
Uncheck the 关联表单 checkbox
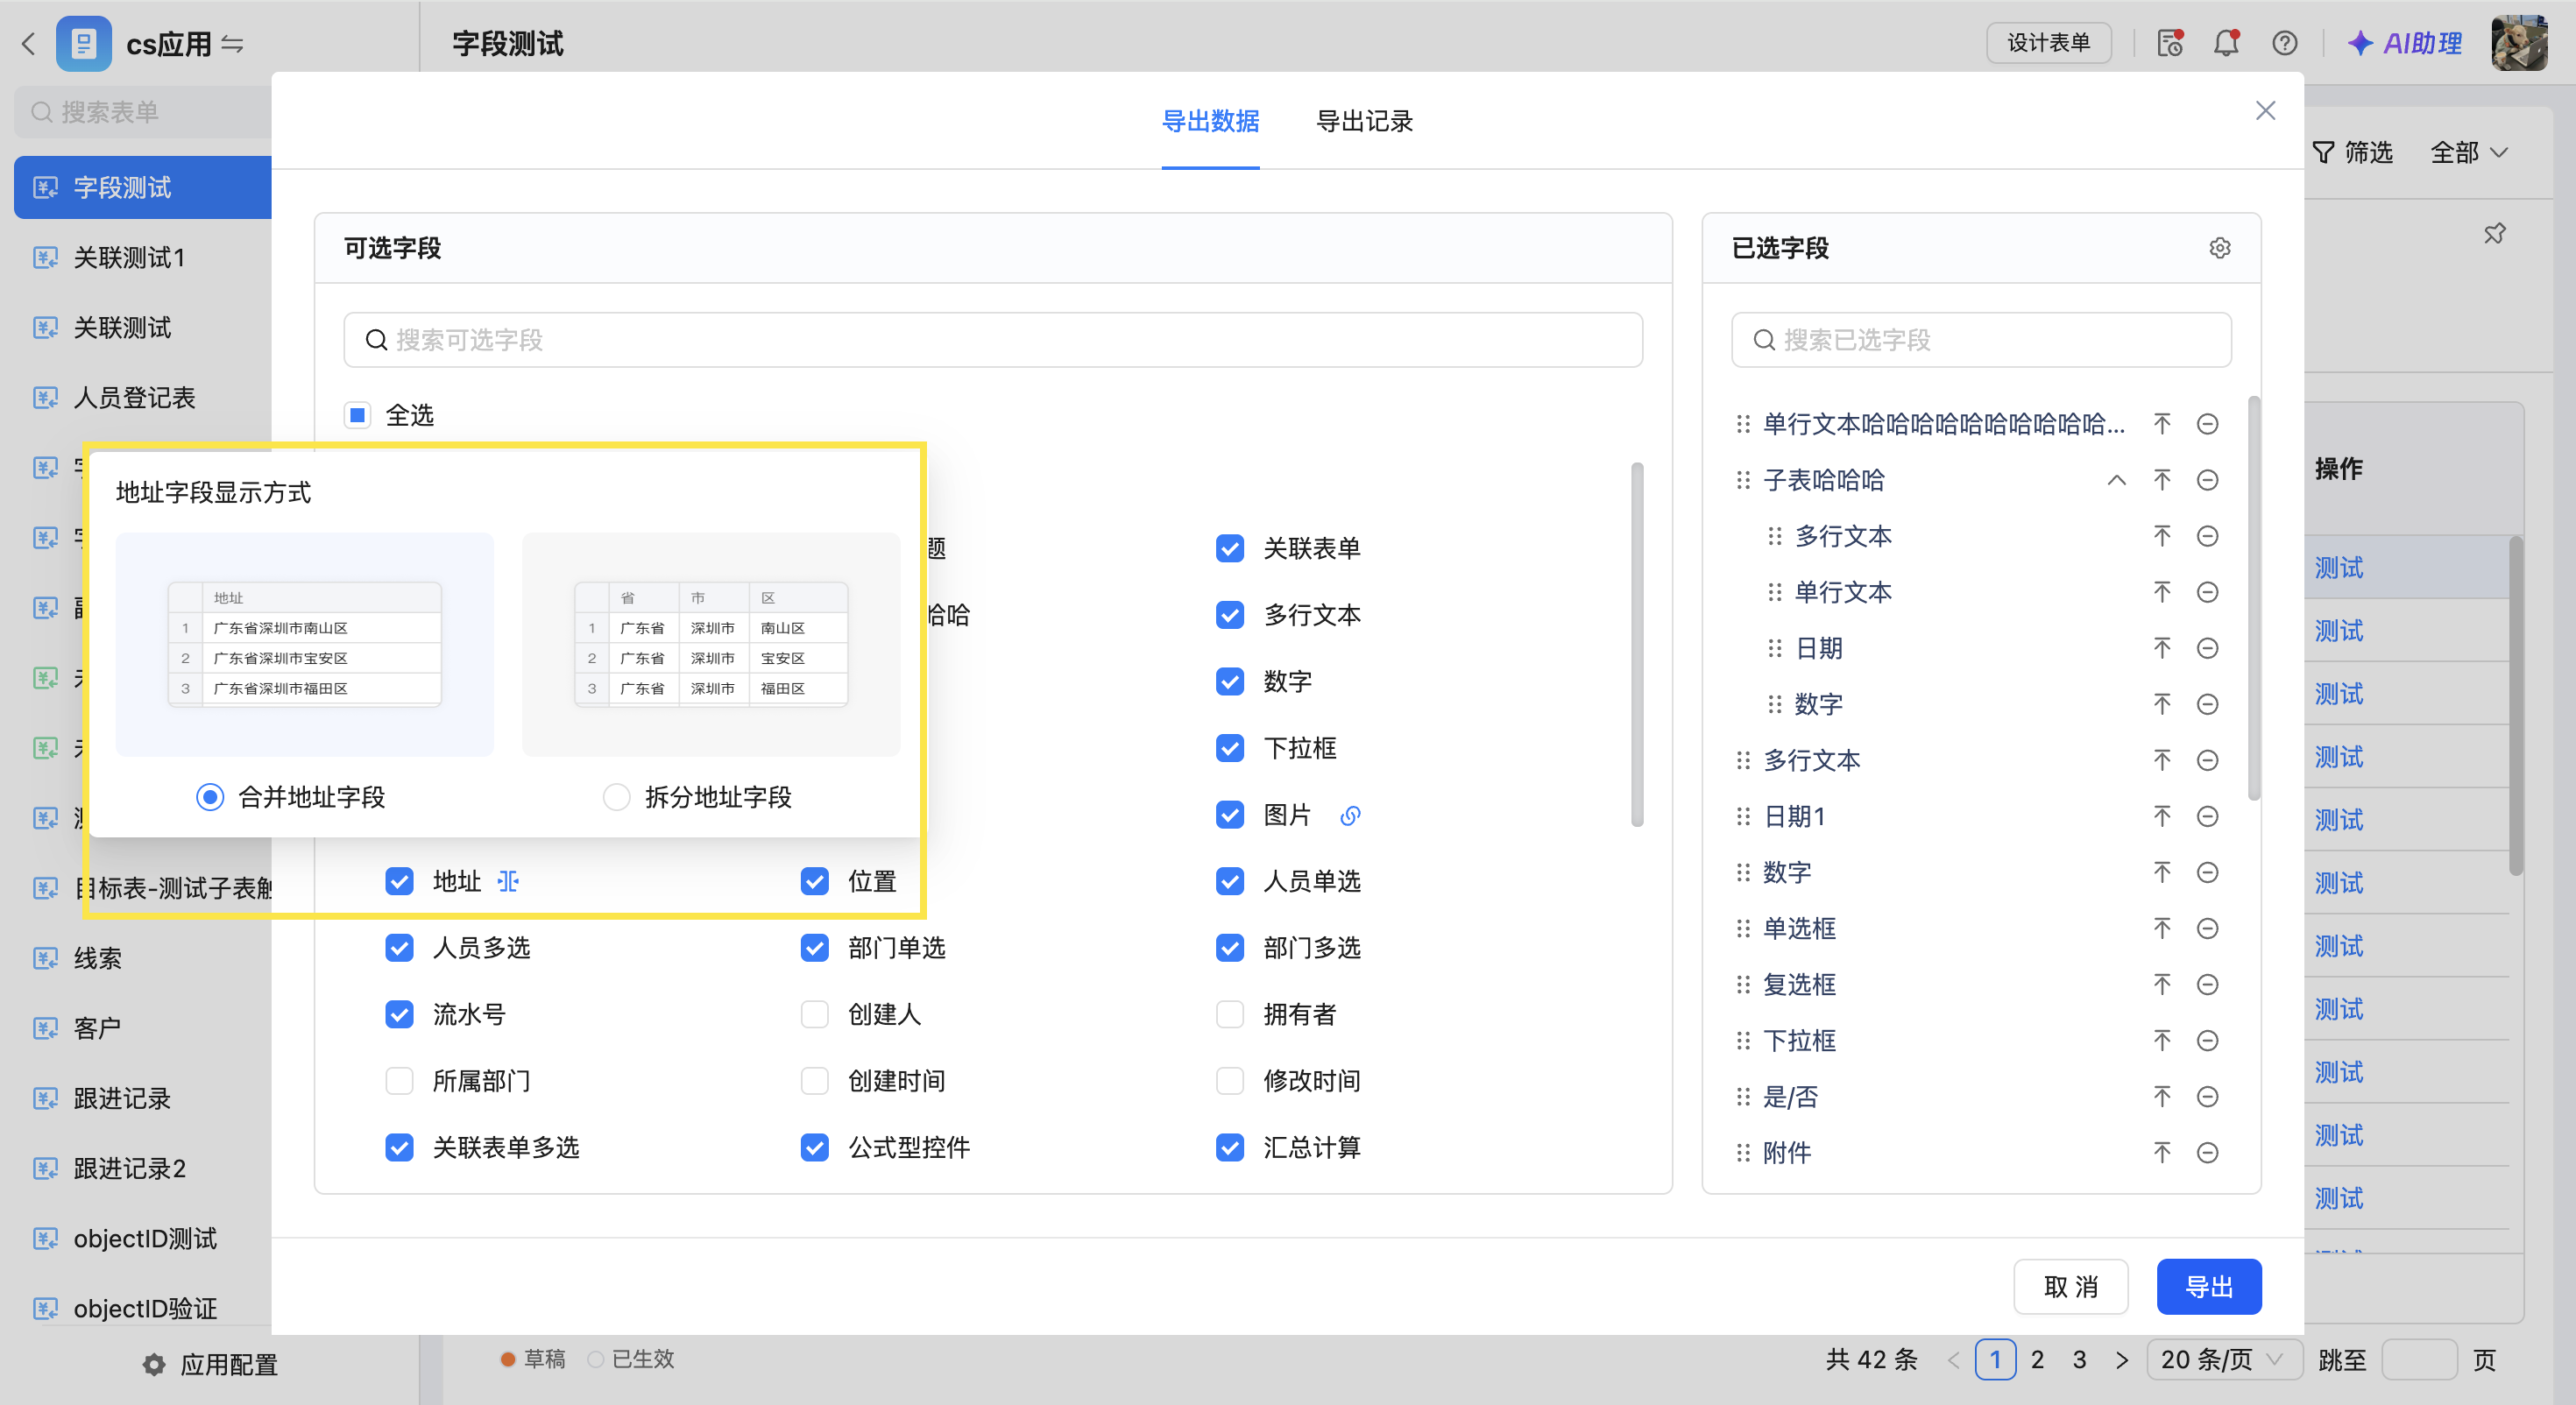coord(1230,548)
